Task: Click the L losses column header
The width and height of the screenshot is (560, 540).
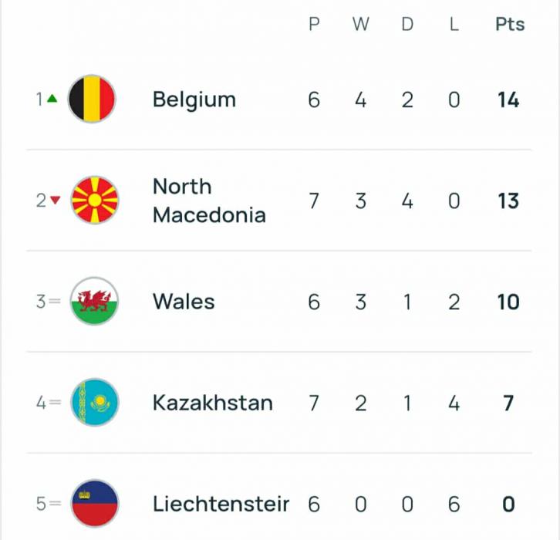Action: (454, 25)
